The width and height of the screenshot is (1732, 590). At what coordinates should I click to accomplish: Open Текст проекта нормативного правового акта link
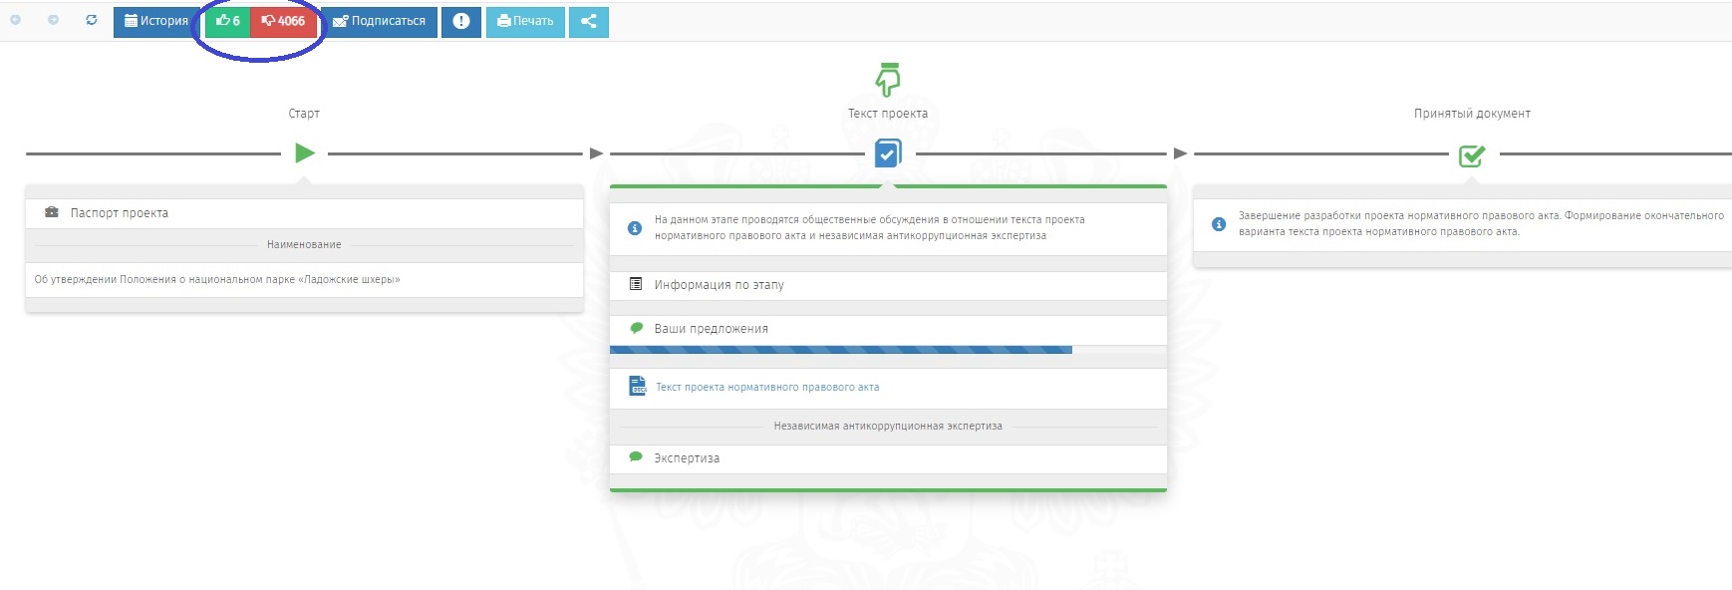point(766,387)
